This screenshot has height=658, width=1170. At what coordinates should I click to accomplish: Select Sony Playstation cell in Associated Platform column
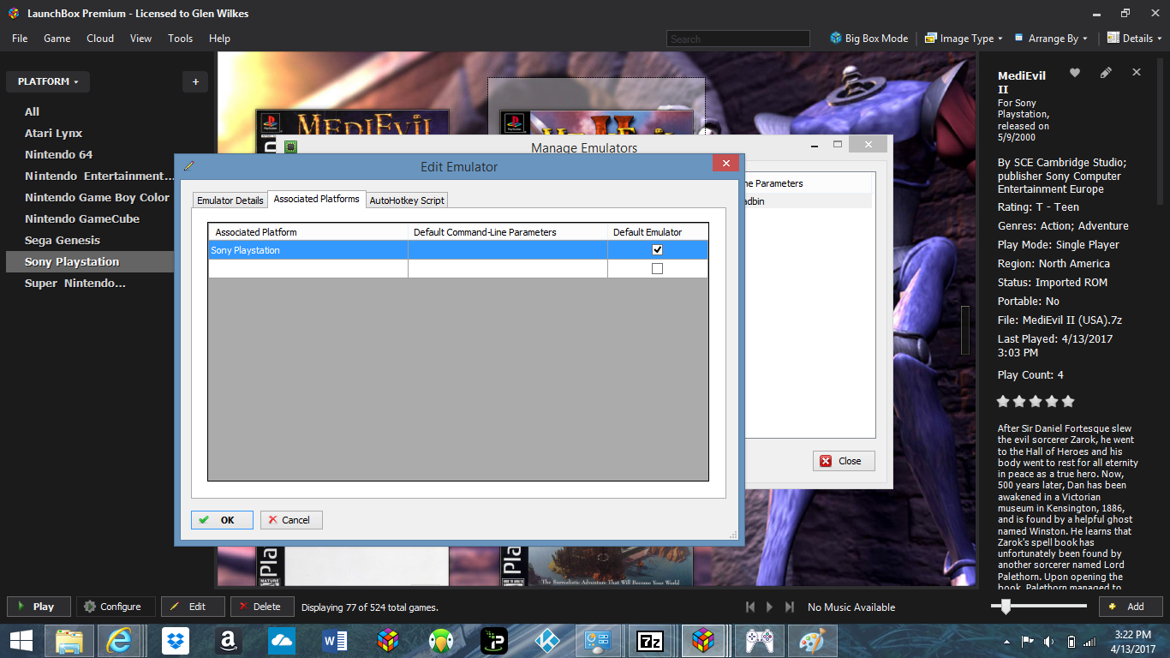point(308,250)
